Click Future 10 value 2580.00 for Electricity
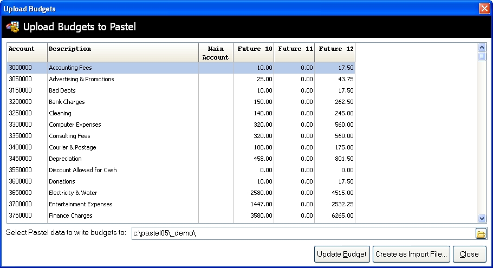Image resolution: width=493 pixels, height=268 pixels. pyautogui.click(x=261, y=193)
